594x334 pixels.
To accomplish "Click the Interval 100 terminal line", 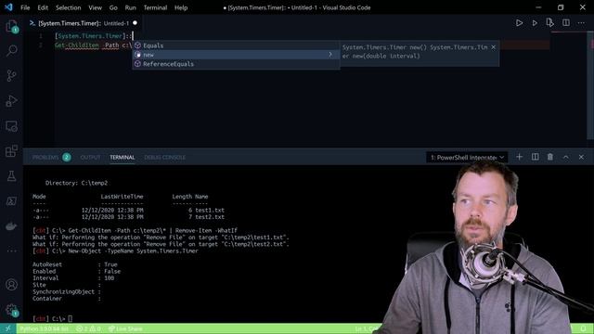I will click(73, 278).
